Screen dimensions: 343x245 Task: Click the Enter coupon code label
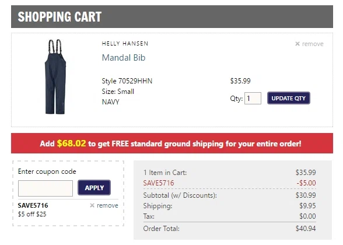click(47, 171)
